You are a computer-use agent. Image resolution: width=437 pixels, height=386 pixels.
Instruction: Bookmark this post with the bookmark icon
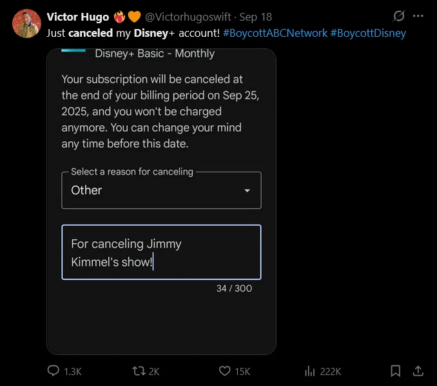(396, 371)
